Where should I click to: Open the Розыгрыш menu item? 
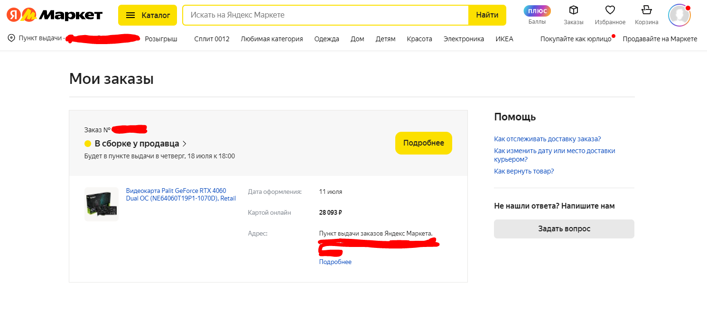(161, 39)
